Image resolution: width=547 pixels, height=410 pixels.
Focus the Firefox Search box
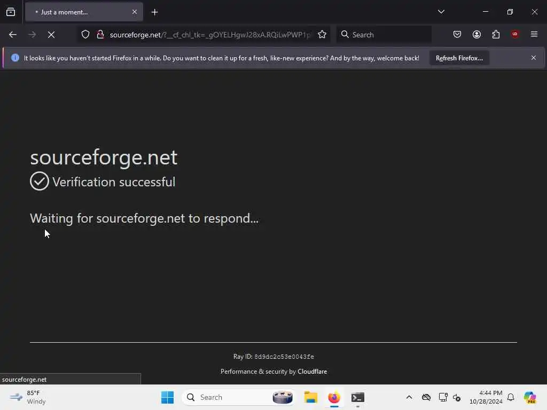point(384,35)
